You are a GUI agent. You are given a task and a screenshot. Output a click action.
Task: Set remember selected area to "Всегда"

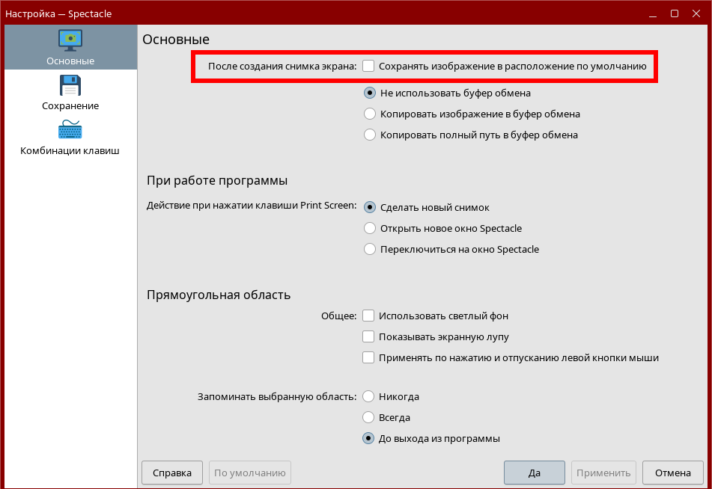pyautogui.click(x=369, y=417)
